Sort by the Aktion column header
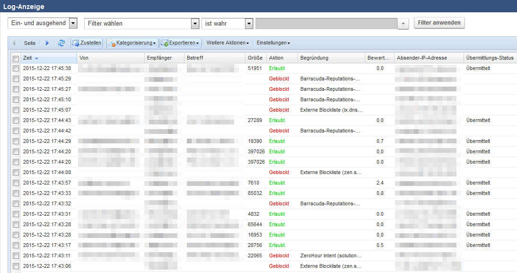517x273 pixels. click(276, 58)
